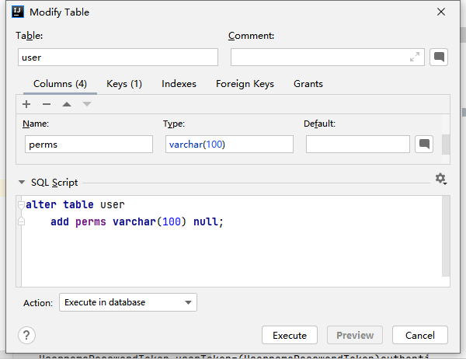The width and height of the screenshot is (466, 359).
Task: Move column up with arrow icon
Action: (67, 104)
